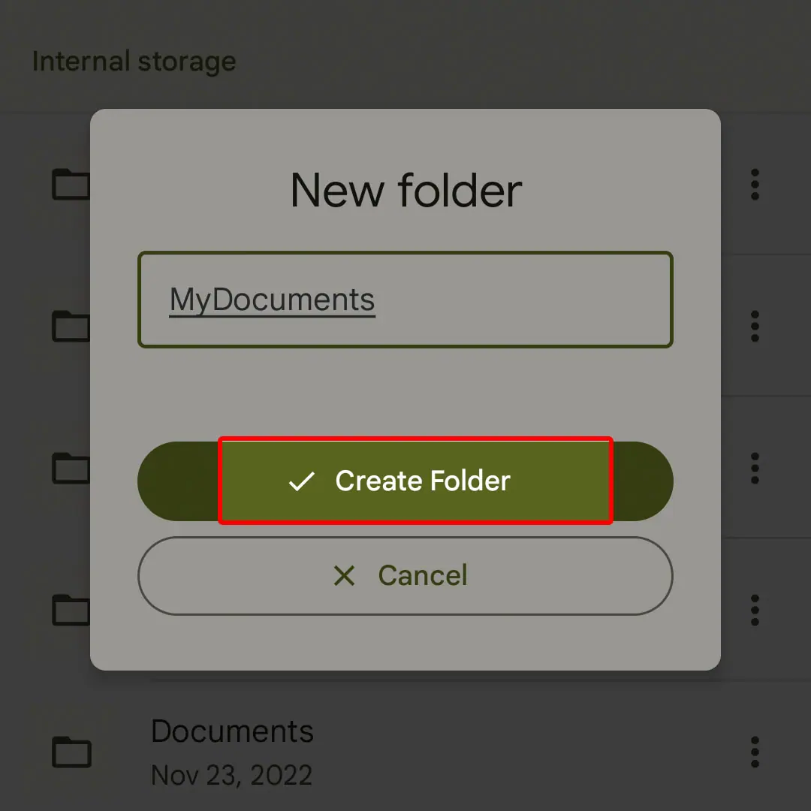
Task: Click the first folder icon in the list
Action: click(x=71, y=184)
